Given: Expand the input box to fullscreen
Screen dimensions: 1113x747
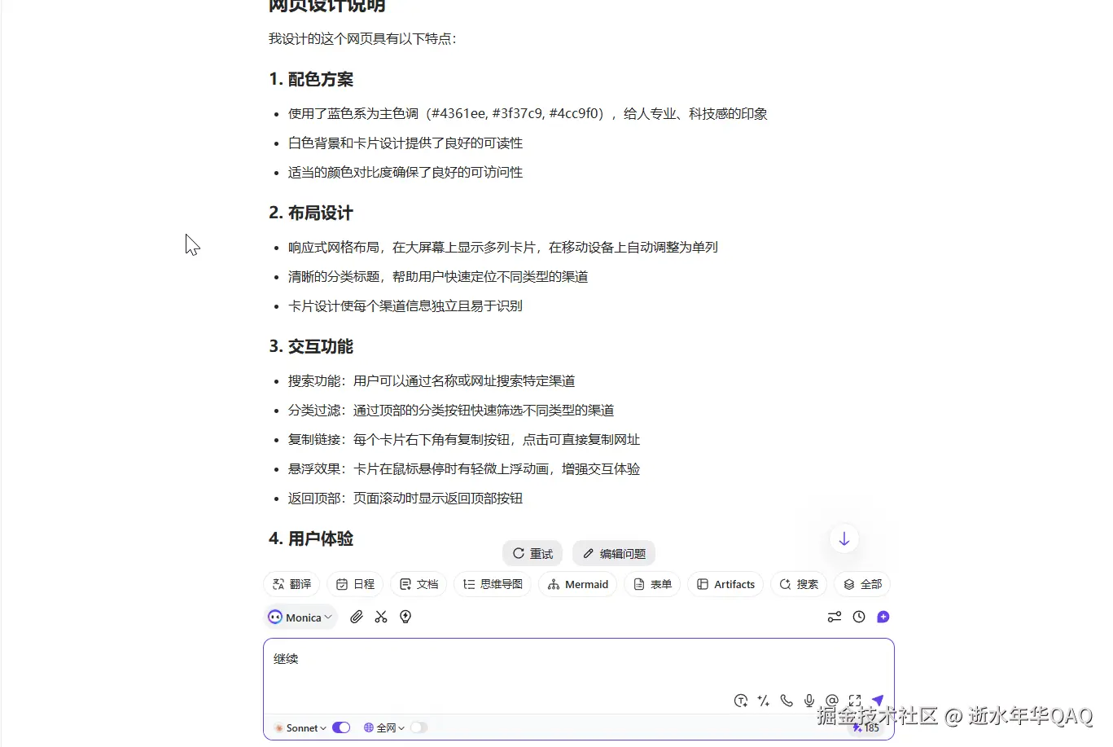Looking at the screenshot, I should tap(854, 701).
